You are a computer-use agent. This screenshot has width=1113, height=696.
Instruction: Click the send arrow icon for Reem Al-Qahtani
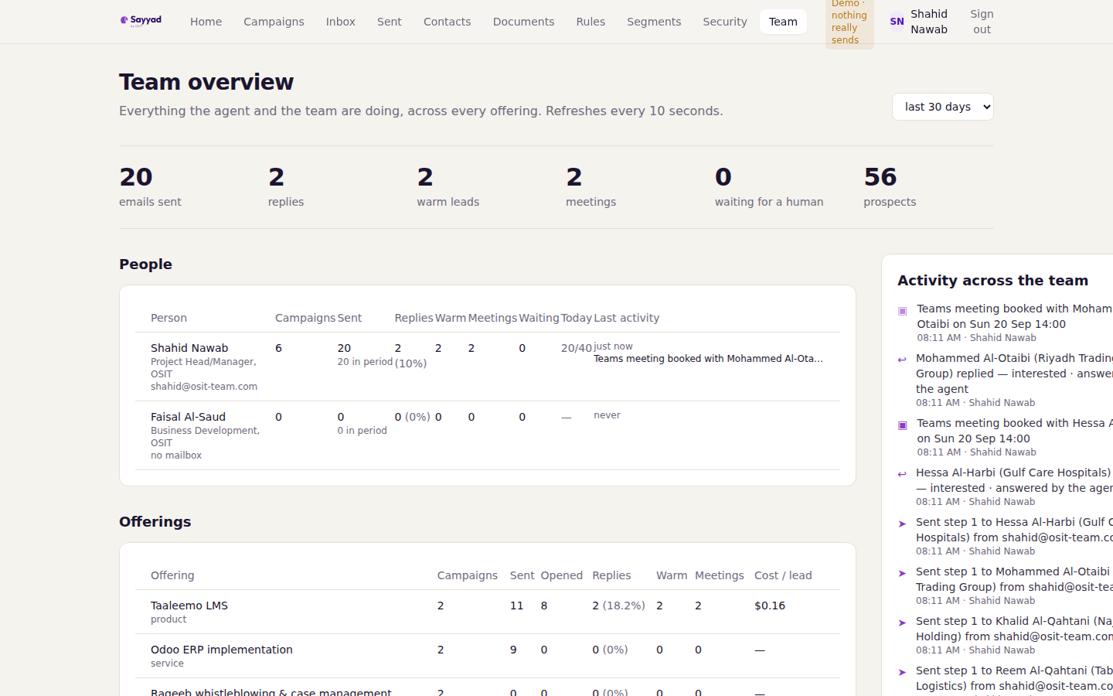tap(902, 672)
